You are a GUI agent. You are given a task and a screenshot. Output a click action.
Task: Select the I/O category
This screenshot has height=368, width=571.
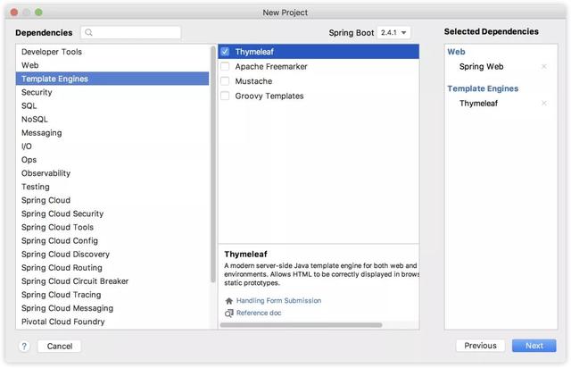tap(112, 146)
